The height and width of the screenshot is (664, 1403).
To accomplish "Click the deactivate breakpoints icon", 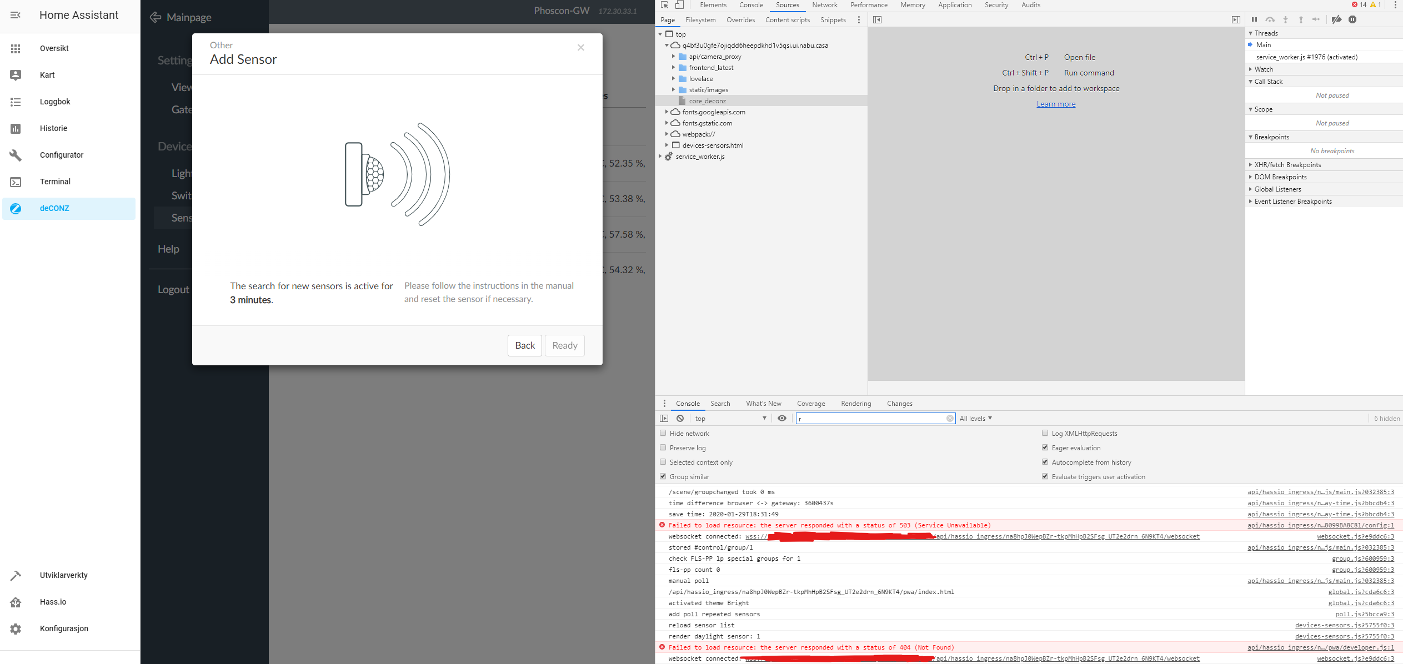I will click(x=1337, y=19).
